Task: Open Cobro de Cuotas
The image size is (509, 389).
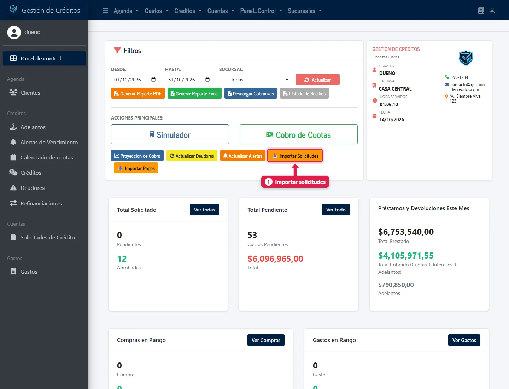Action: 299,134
